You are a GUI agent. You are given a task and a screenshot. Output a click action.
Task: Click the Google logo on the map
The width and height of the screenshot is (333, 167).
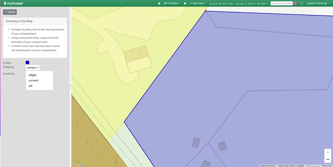coord(78,164)
